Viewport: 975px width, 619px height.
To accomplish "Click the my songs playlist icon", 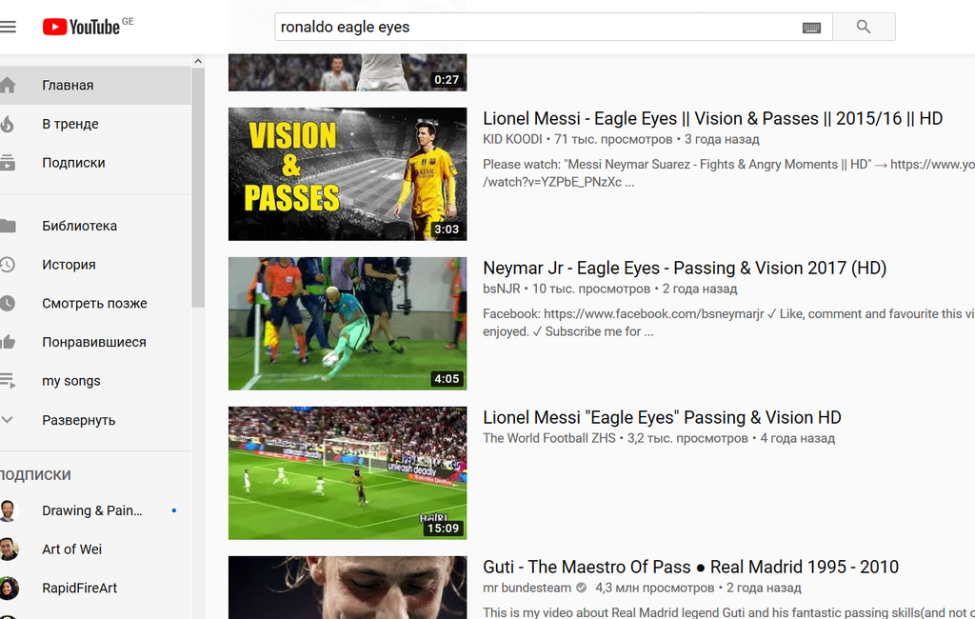I will click(x=8, y=381).
